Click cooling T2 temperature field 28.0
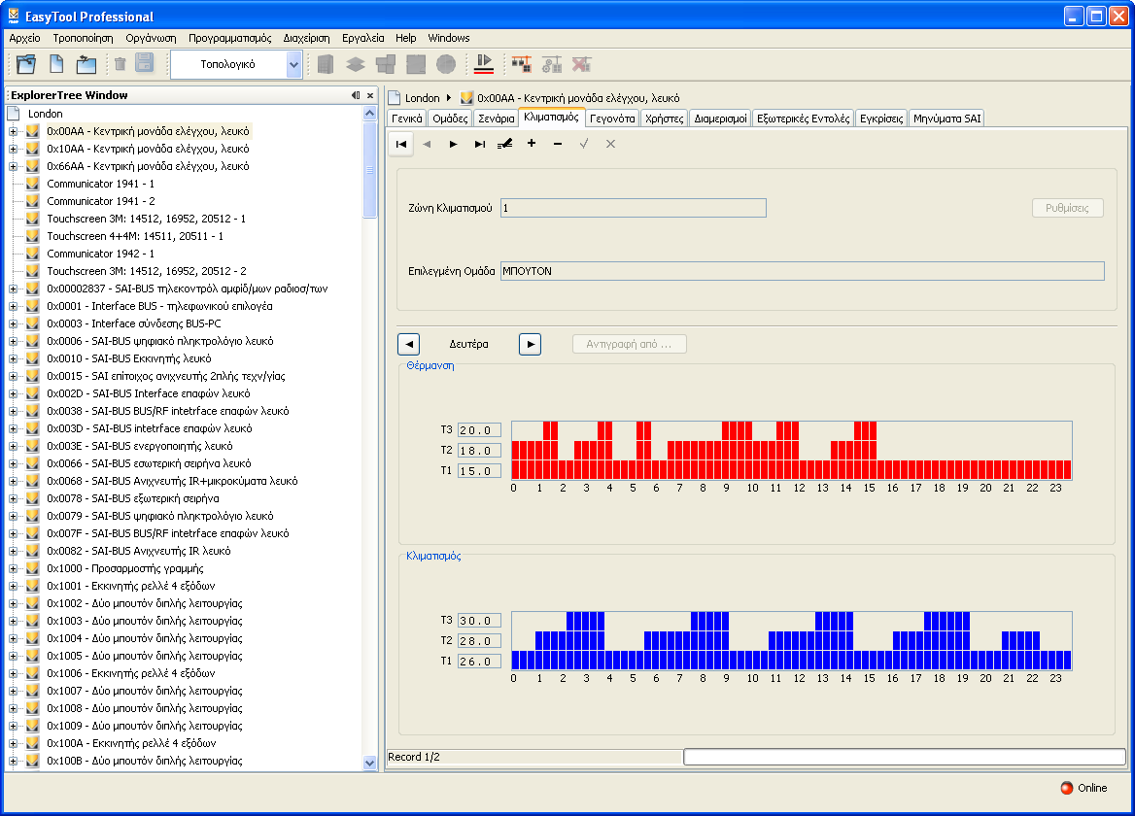 tap(479, 641)
